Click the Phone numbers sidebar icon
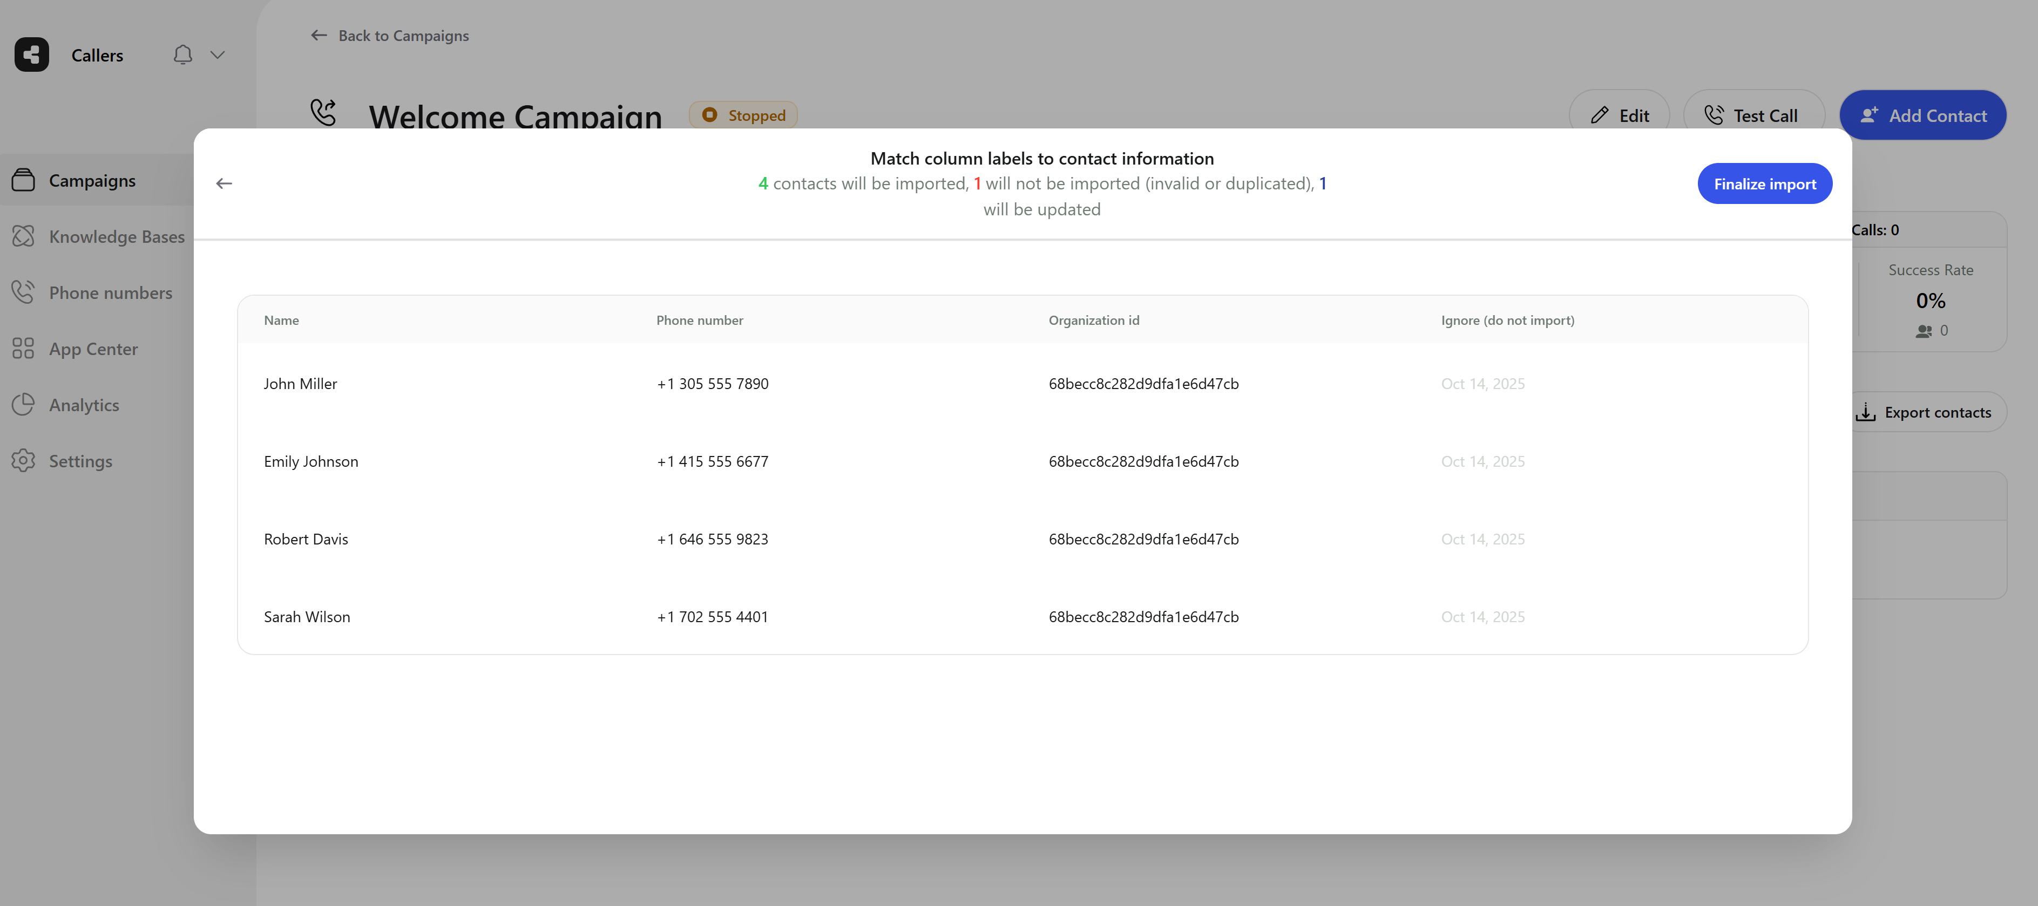Screen dimensions: 2038x906 [x=23, y=292]
